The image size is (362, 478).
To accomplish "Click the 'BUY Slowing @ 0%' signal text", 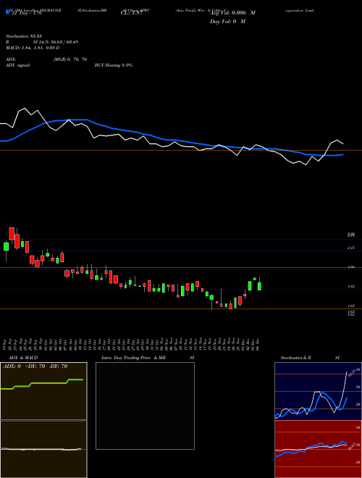I will pos(114,65).
